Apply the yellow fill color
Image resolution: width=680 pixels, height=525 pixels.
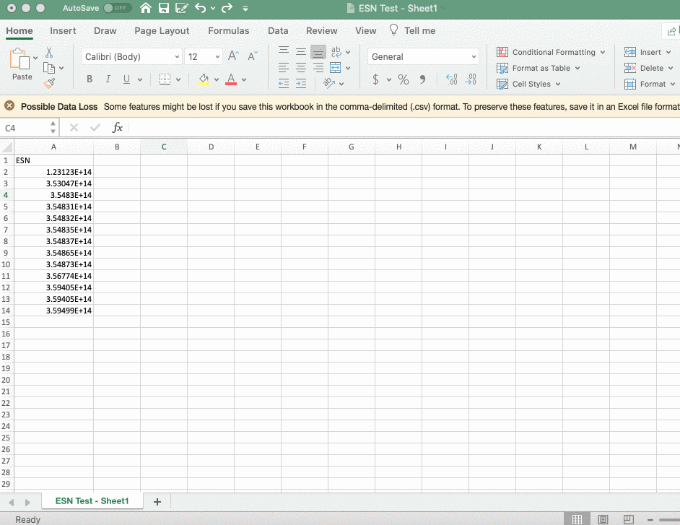click(204, 79)
